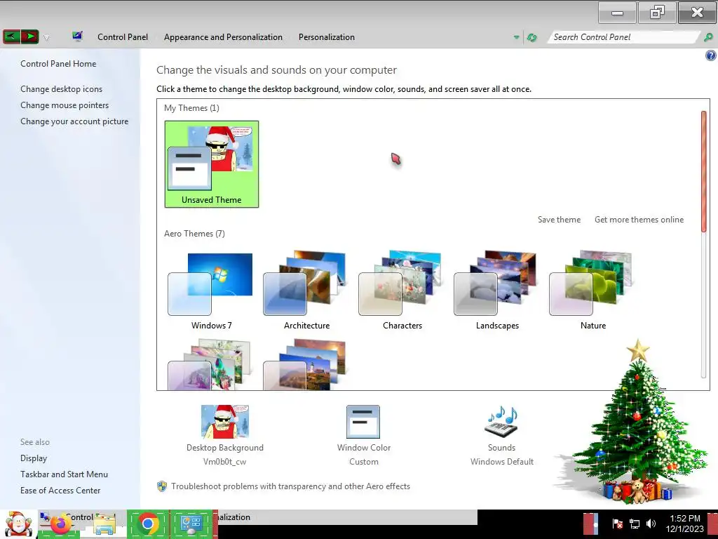This screenshot has height=539, width=718.
Task: Apply the Windows 7 Aero theme
Action: point(212,291)
